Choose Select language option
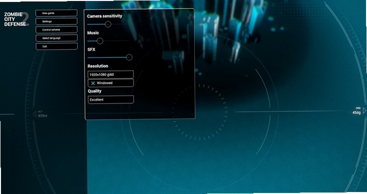 coord(56,38)
